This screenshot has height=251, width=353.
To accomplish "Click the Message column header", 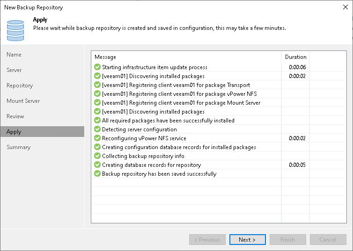I will pos(105,57).
